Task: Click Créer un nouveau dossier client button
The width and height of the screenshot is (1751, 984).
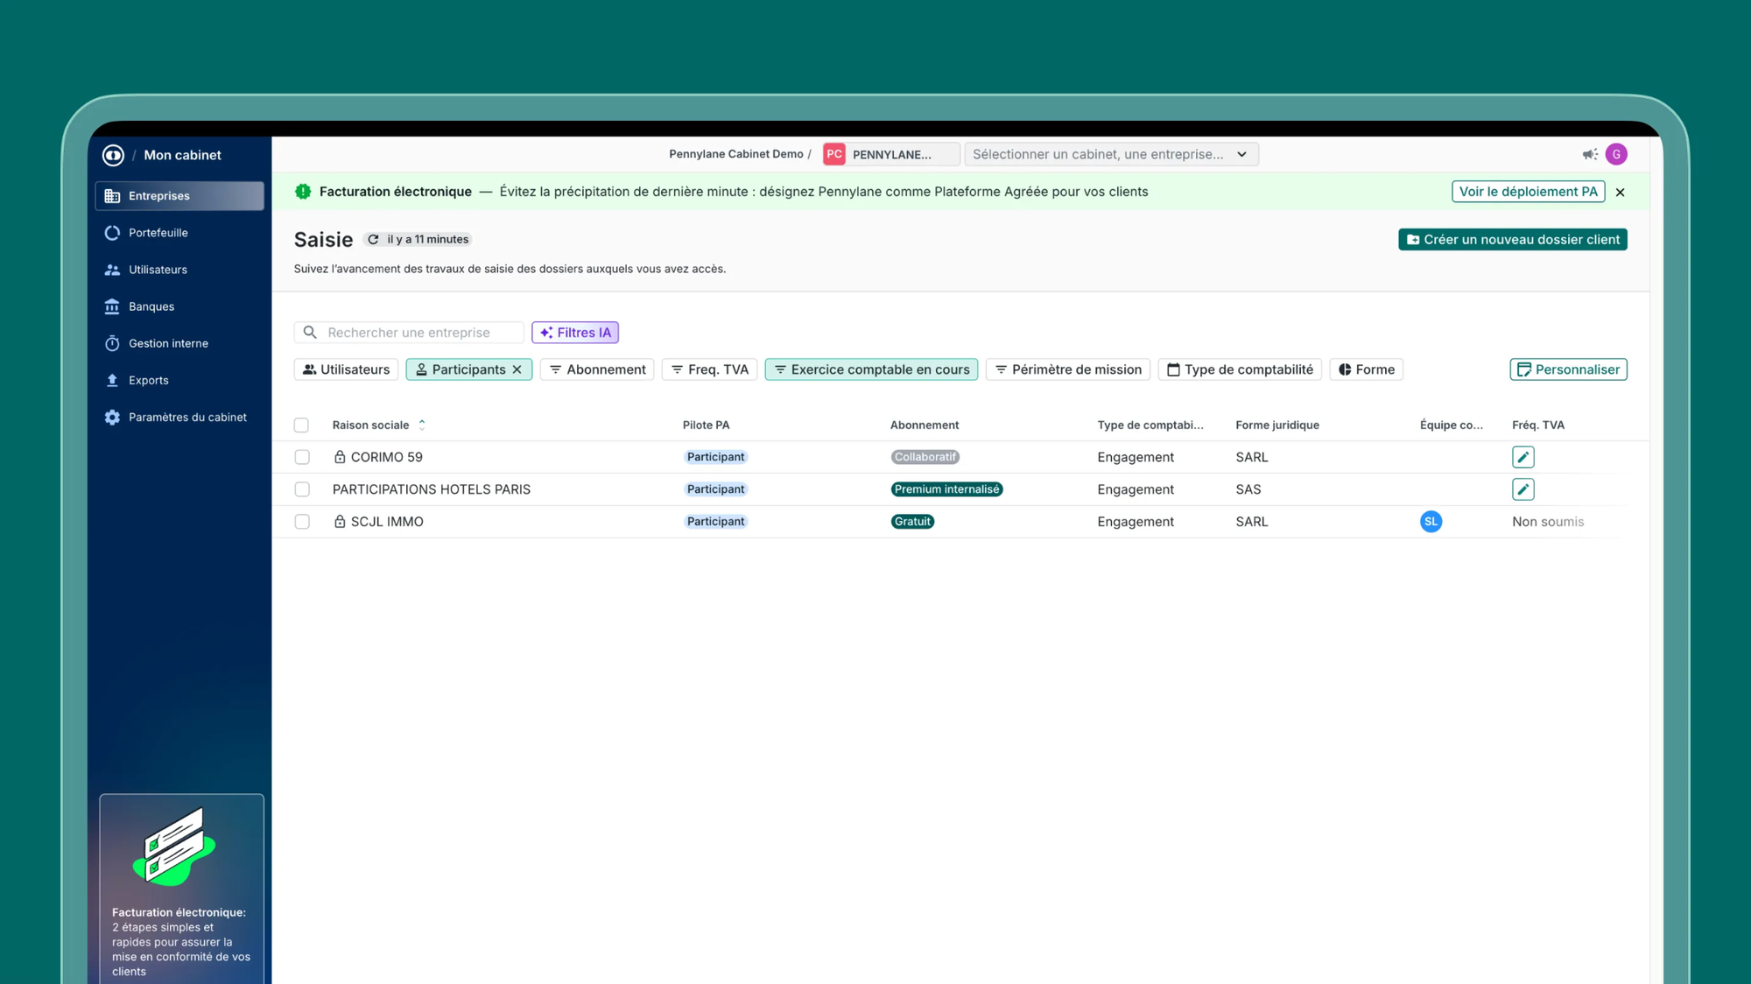Action: pyautogui.click(x=1512, y=240)
